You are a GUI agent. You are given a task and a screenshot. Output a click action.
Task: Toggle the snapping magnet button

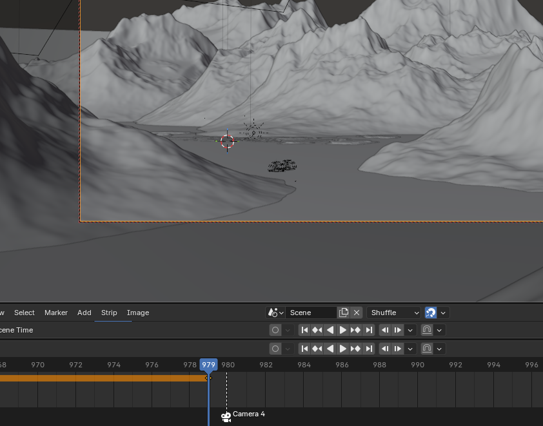tap(431, 313)
